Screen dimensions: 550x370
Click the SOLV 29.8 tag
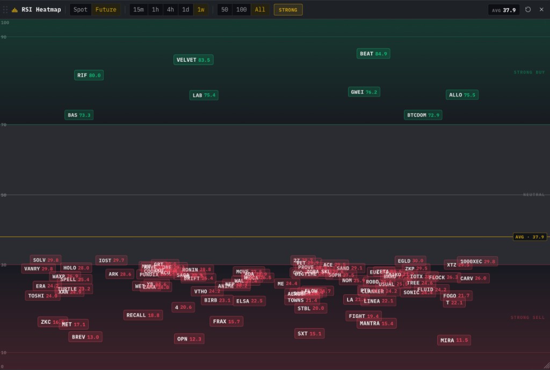46,260
